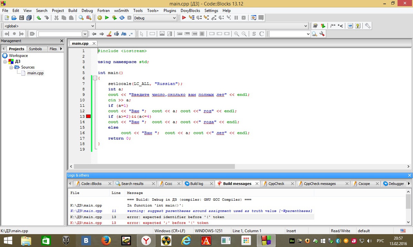Start debugging with the red arrow
Viewport: 413px width, 247px height.
coord(184,18)
